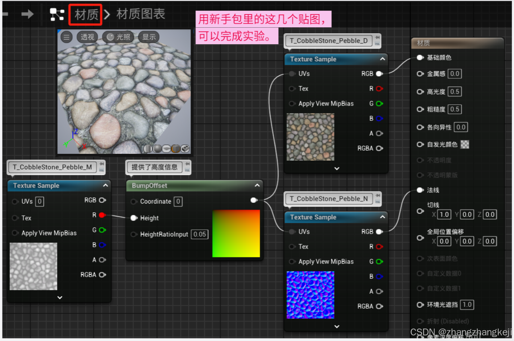Select the cylinder preview mesh icon

pyautogui.click(x=148, y=149)
